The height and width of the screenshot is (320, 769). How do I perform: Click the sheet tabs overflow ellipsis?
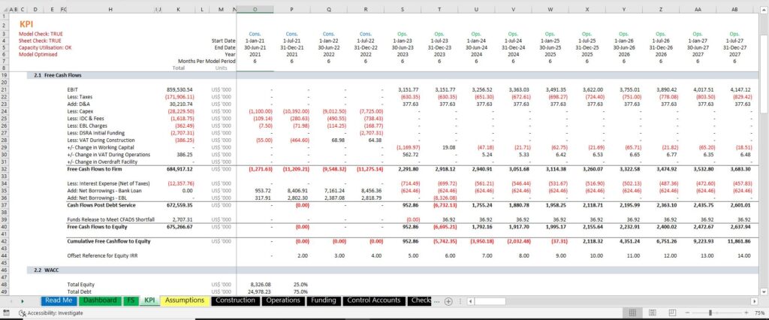coord(438,301)
